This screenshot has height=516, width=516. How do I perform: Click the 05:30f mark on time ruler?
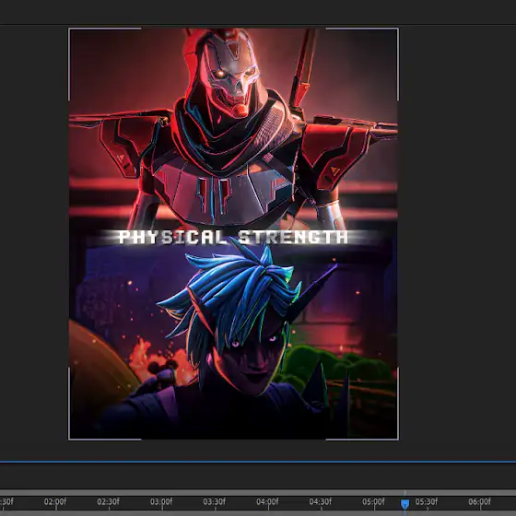coord(427,501)
